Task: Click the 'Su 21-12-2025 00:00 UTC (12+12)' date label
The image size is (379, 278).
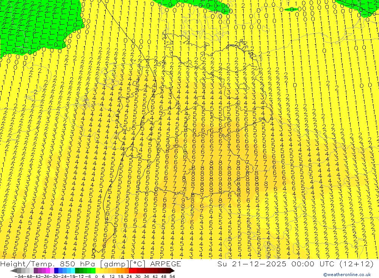Action: click(x=295, y=264)
